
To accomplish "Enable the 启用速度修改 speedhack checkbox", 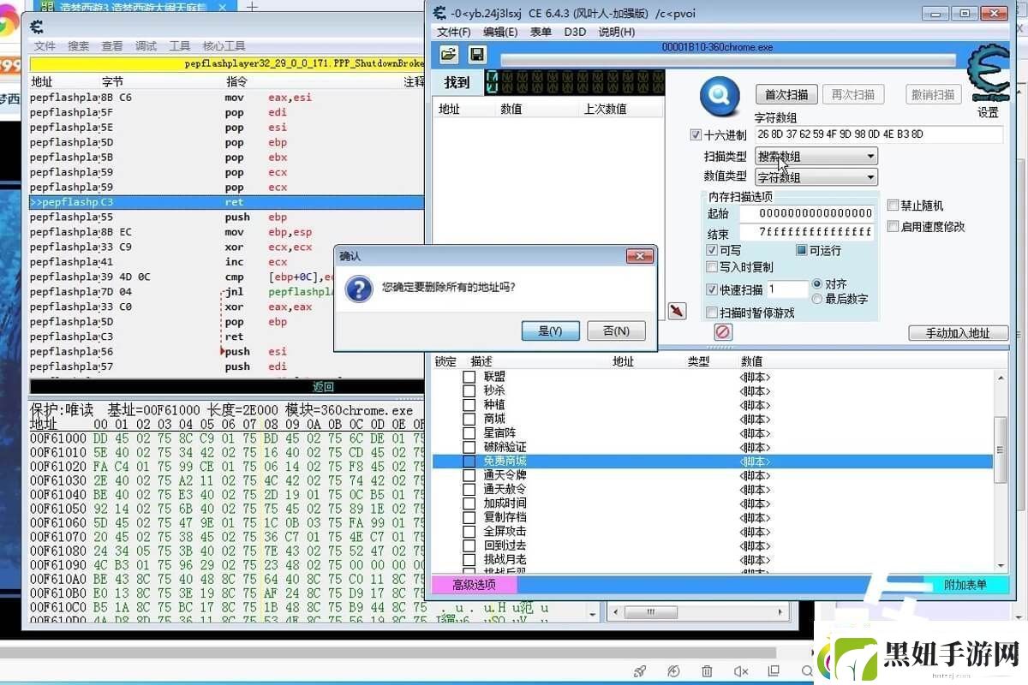I will coord(893,227).
